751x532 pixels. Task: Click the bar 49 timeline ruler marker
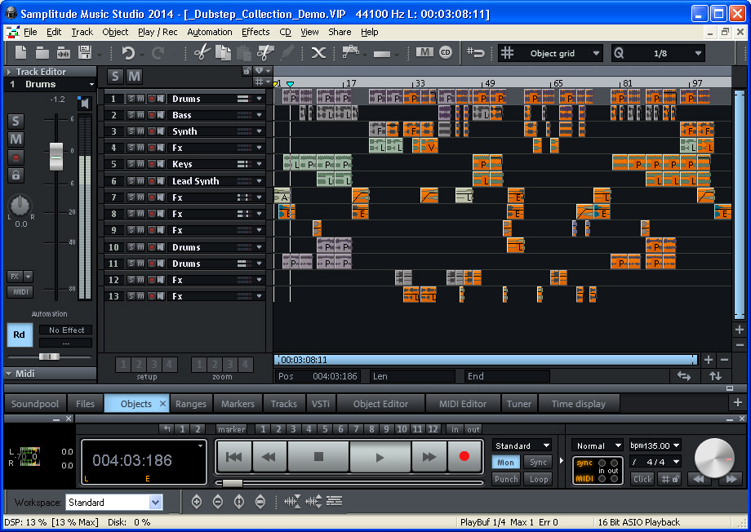tap(490, 83)
